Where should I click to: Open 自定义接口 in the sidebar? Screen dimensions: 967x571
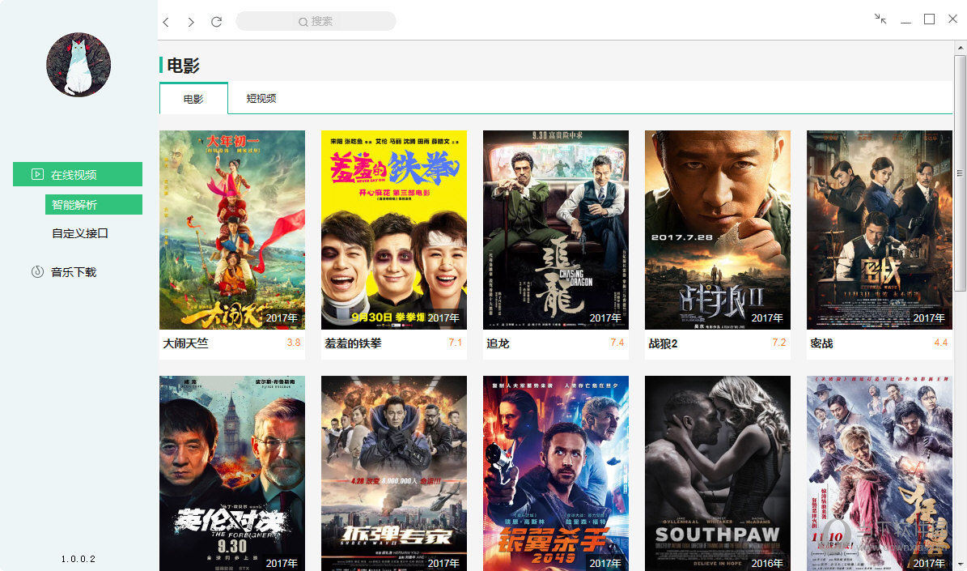coord(80,233)
